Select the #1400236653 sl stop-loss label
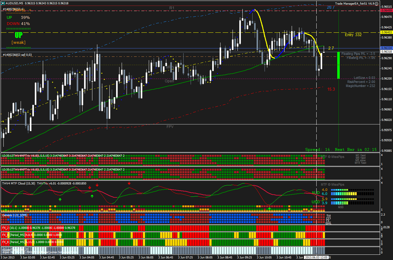This screenshot has width=393, height=260. click(13, 9)
